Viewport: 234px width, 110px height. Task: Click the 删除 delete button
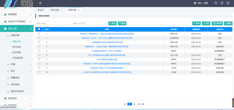pos(228,24)
